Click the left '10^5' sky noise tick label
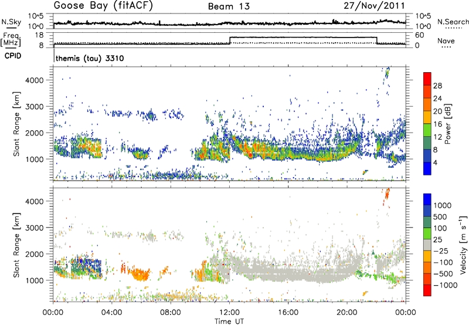Image resolution: width=469 pixels, height=325 pixels. point(36,16)
